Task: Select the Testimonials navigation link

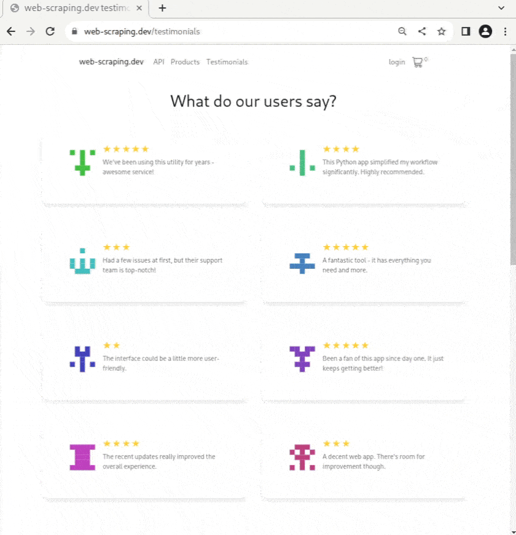Action: [227, 62]
